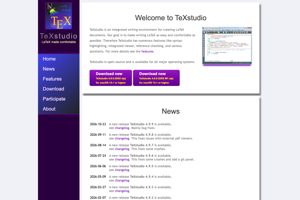Open the TeXstudio editor screenshot thumbnail
The height and width of the screenshot is (200, 300).
point(227,46)
